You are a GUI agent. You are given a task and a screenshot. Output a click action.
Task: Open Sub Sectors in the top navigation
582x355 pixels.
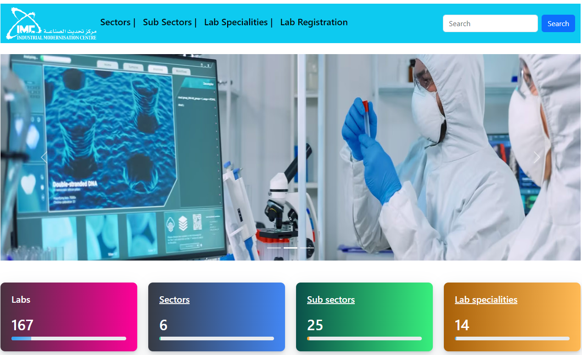[167, 22]
